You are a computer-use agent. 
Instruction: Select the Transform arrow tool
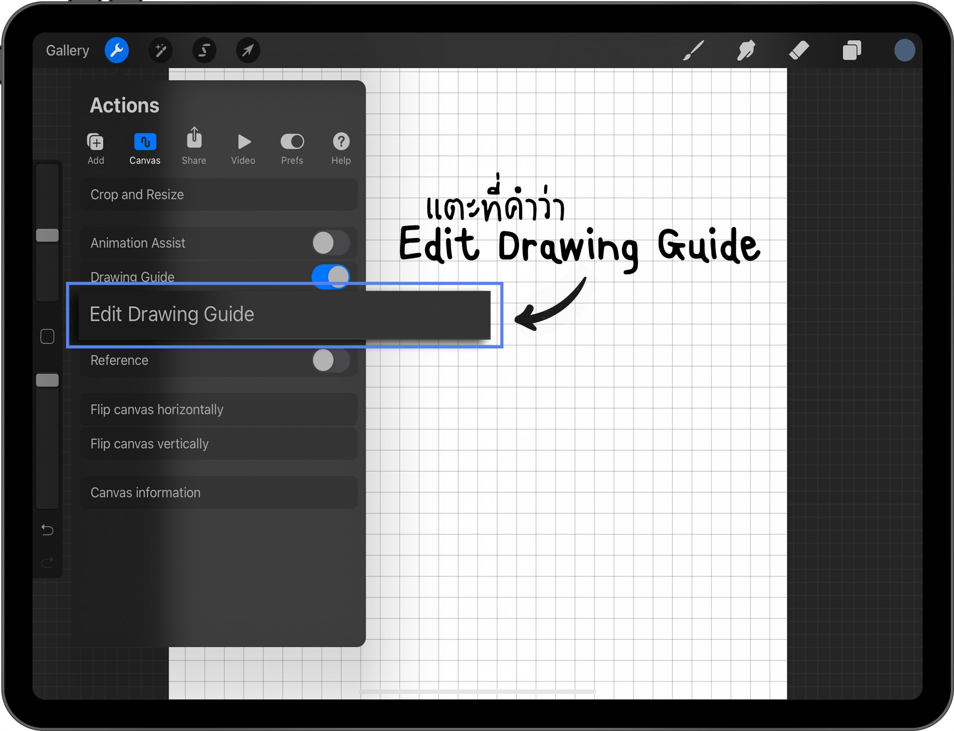[248, 50]
